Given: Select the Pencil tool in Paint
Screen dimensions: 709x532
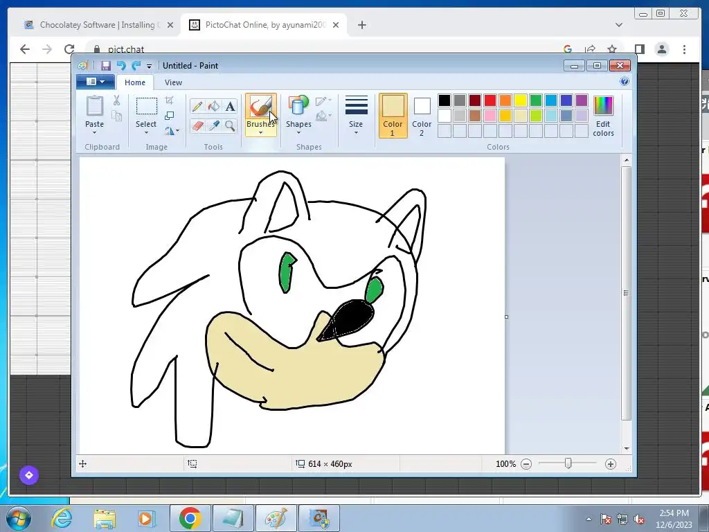Looking at the screenshot, I should point(197,106).
